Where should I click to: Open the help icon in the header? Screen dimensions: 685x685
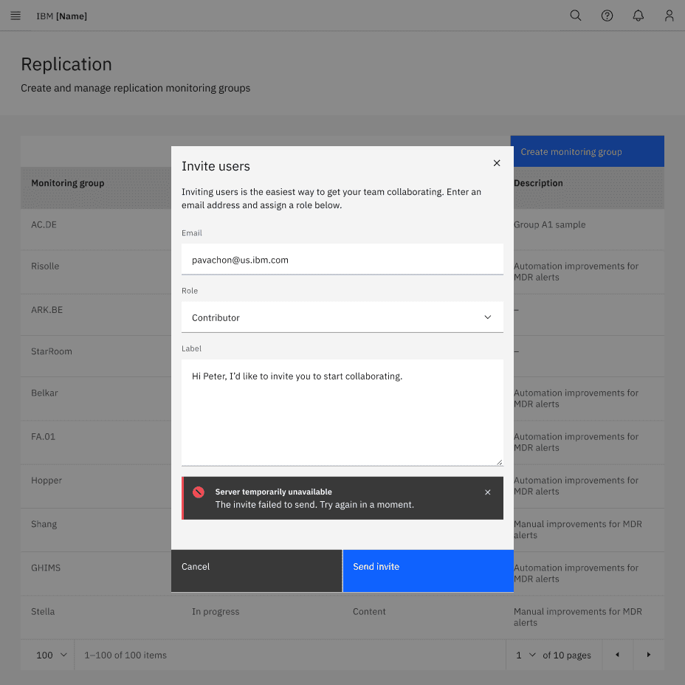607,16
